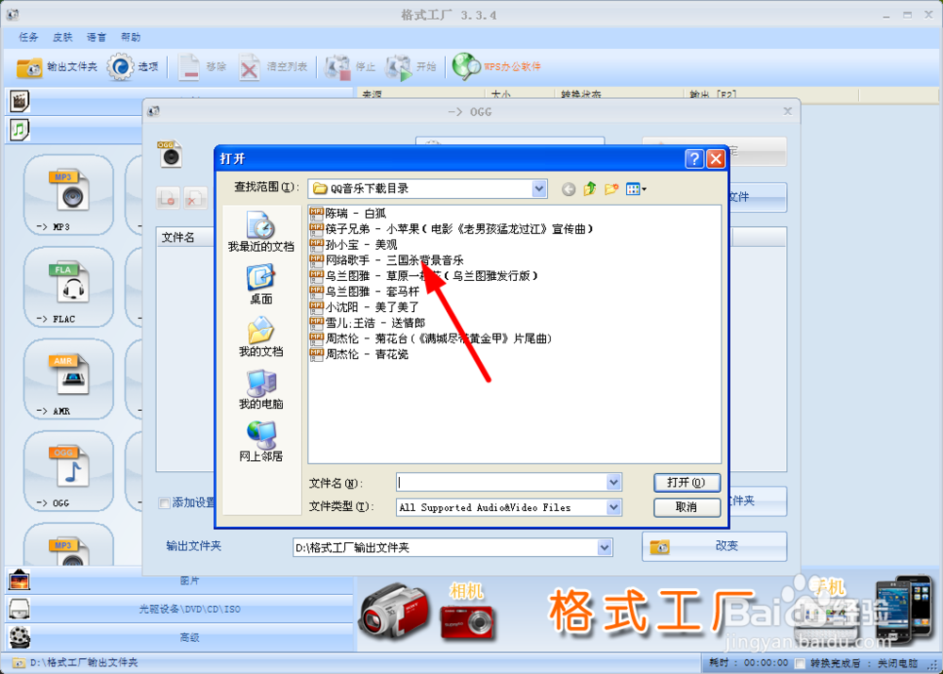Open the output folder toolbar icon
Image resolution: width=943 pixels, height=674 pixels.
click(29, 67)
